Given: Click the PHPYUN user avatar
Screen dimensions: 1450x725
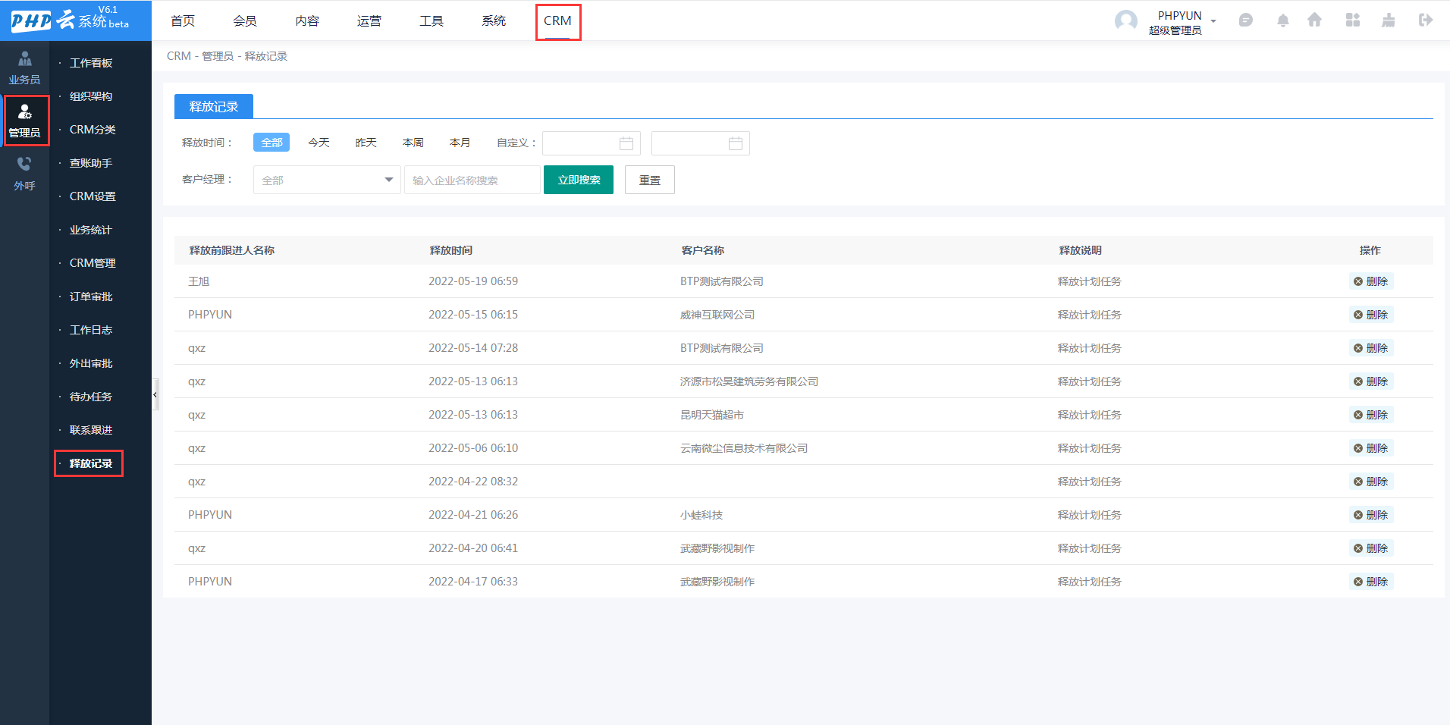Looking at the screenshot, I should click(x=1126, y=20).
